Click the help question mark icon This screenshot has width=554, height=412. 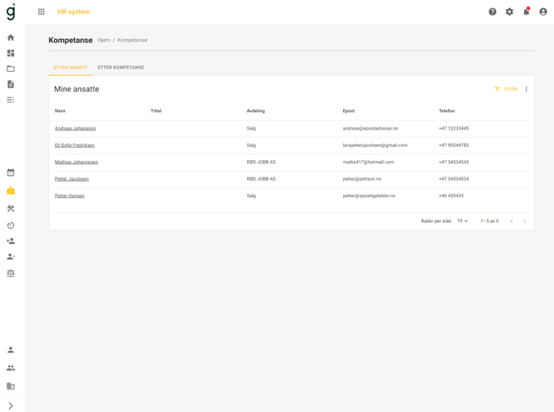point(492,12)
